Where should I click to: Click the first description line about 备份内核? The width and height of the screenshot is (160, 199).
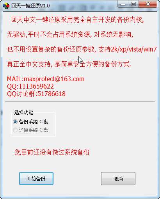[x=78, y=20]
